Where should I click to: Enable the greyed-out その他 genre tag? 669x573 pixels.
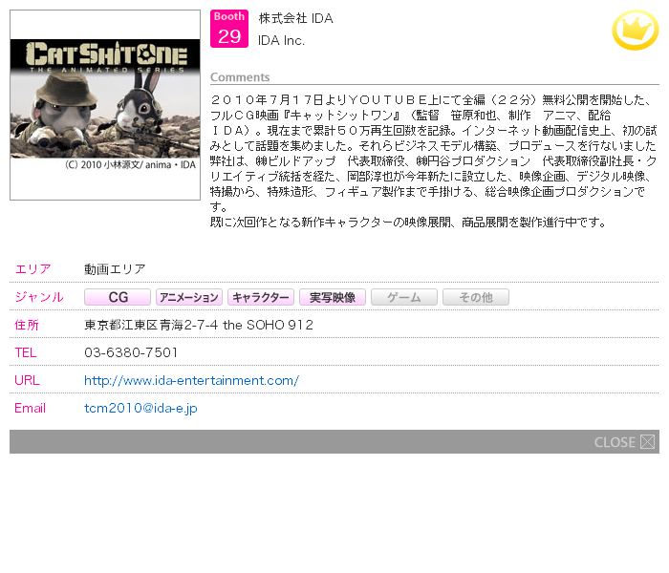click(x=475, y=298)
